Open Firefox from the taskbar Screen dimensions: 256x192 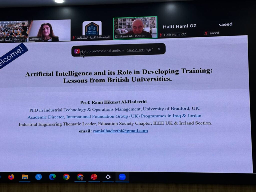pyautogui.click(x=11, y=177)
